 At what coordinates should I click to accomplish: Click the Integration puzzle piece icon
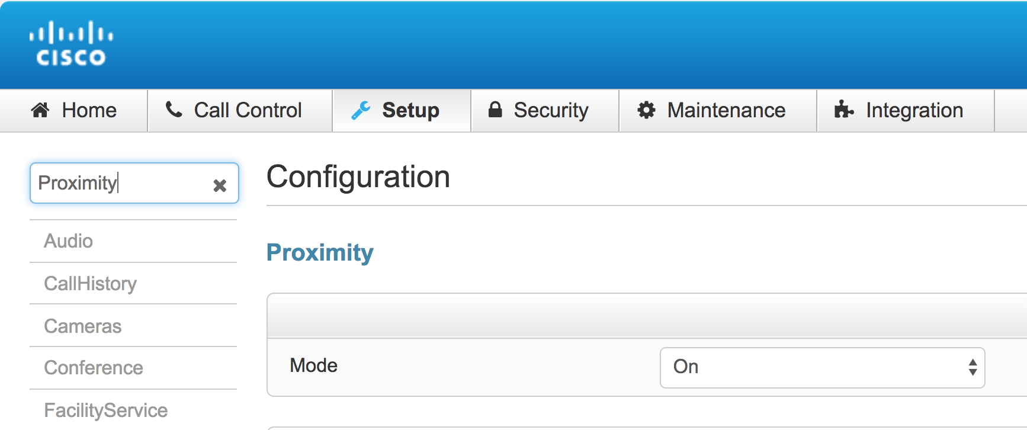click(844, 110)
